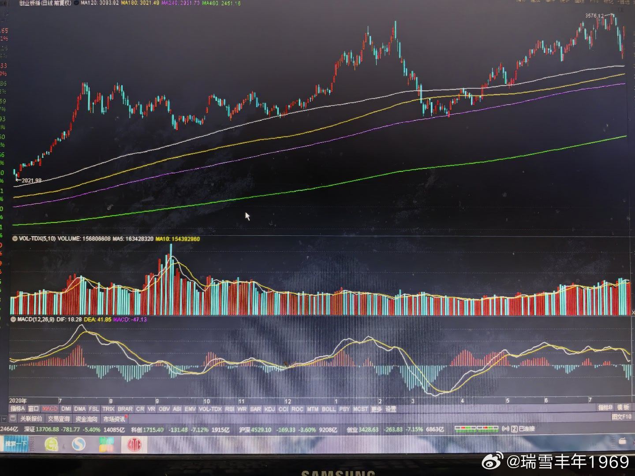Open the 图文F10 info button
Viewport: 635px width, 476px height.
click(x=622, y=416)
